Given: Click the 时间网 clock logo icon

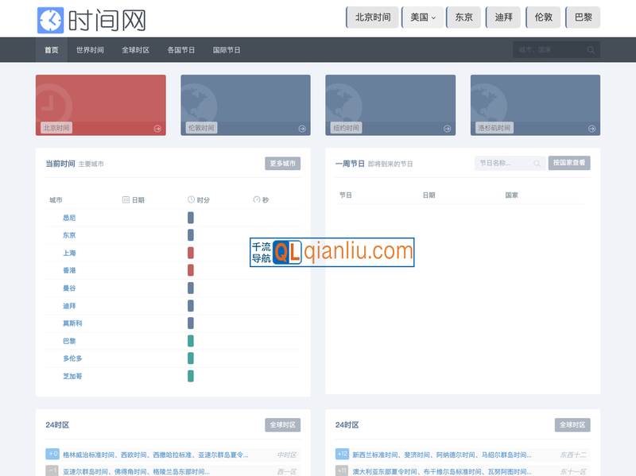Looking at the screenshot, I should click(50, 18).
